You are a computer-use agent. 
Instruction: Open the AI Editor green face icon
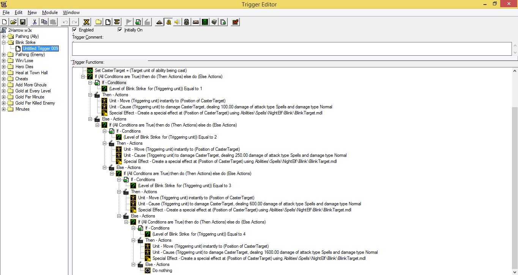(x=205, y=22)
